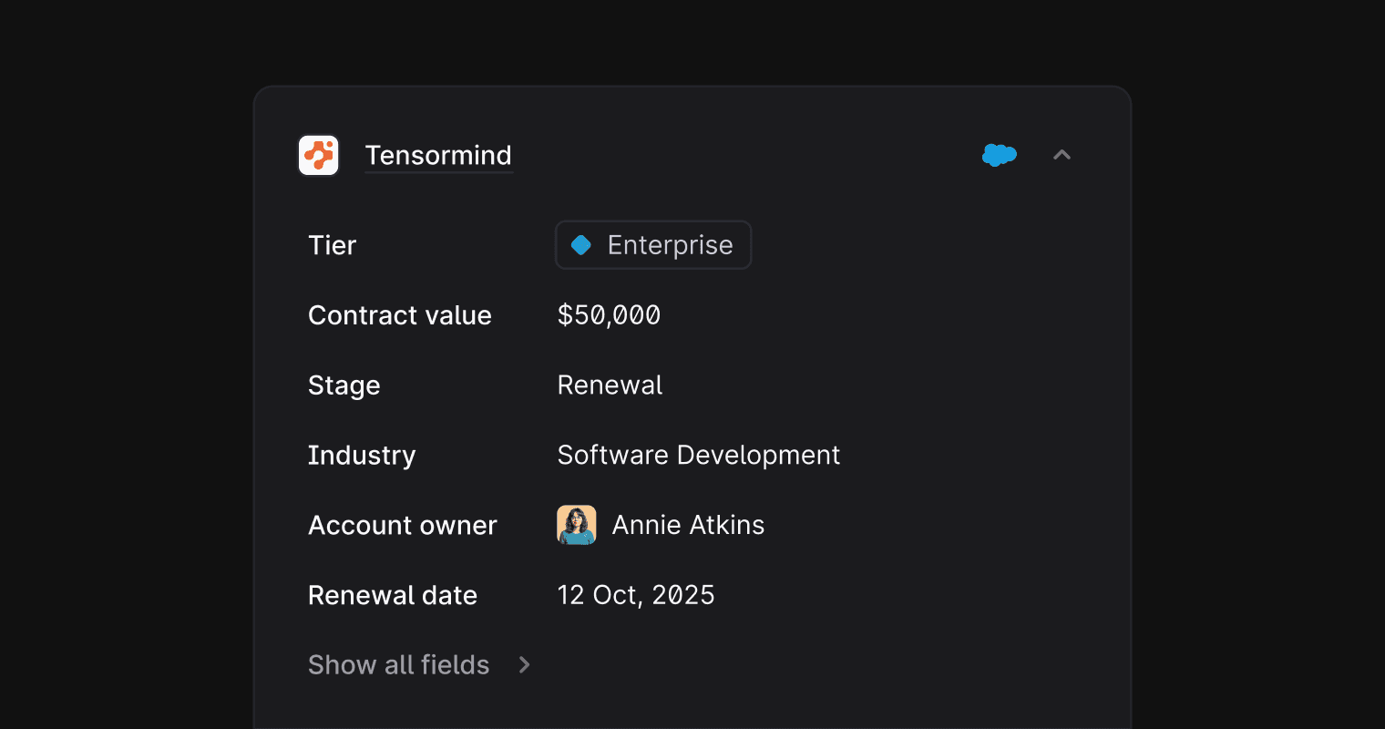Click the Tensormind company logo icon
Screen dimensions: 1385x729
tap(319, 155)
